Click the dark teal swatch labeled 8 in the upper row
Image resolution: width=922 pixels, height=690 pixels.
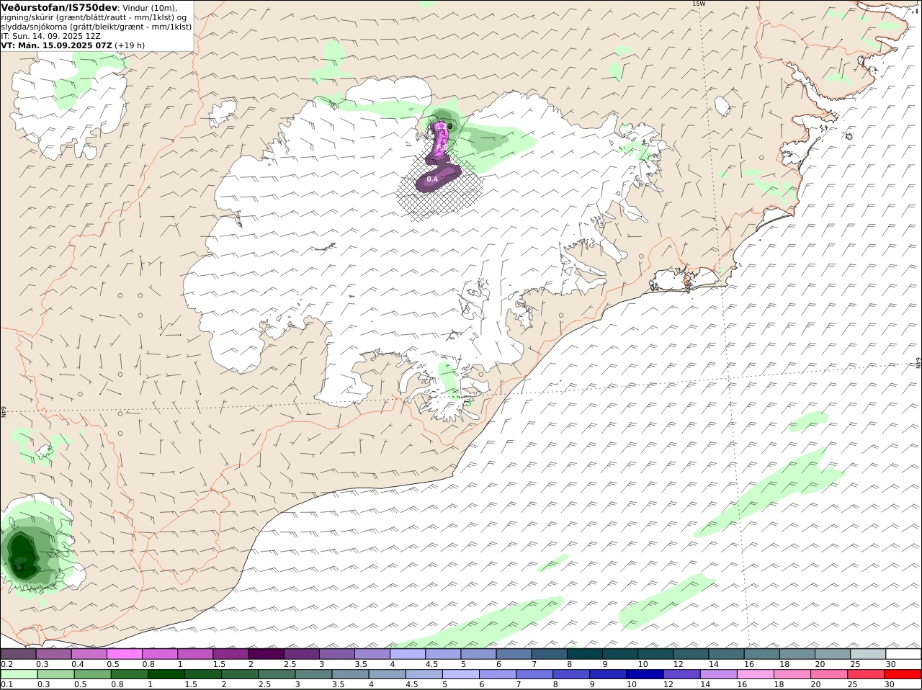click(x=584, y=654)
